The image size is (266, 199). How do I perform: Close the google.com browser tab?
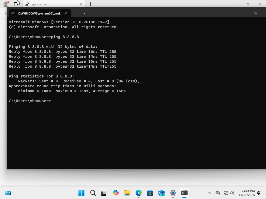[81, 4]
